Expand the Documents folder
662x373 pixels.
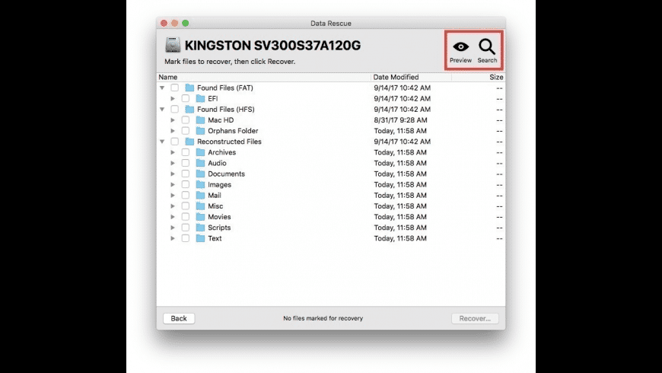tap(173, 174)
